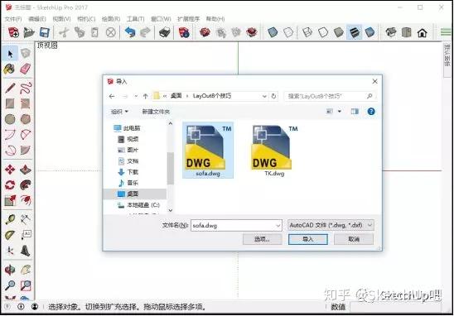Switch to Hidden Line face style

[x=323, y=32]
